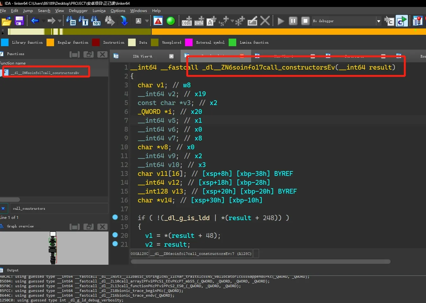Screen dimensions: 426x303
Task: Toggle the breakpoint dot on line 21
Action: pyautogui.click(x=115, y=244)
